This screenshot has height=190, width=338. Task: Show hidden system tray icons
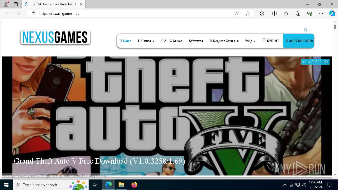click(285, 185)
